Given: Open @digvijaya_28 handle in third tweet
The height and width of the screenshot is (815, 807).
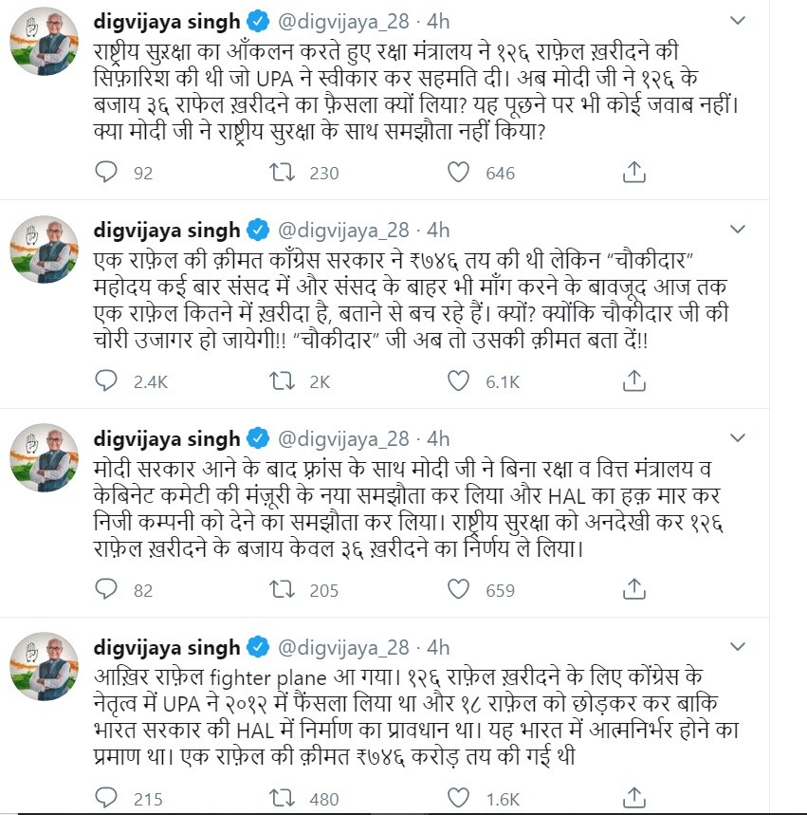Looking at the screenshot, I should [x=343, y=439].
